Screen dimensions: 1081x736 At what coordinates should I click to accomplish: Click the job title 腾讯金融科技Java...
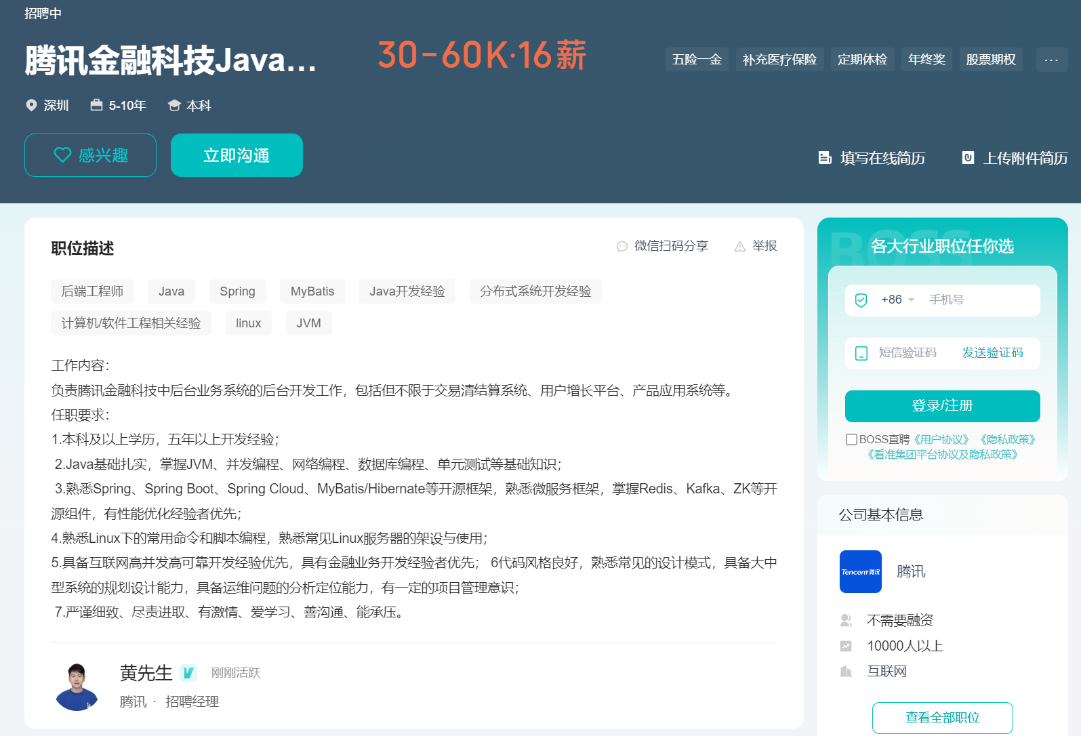(171, 60)
